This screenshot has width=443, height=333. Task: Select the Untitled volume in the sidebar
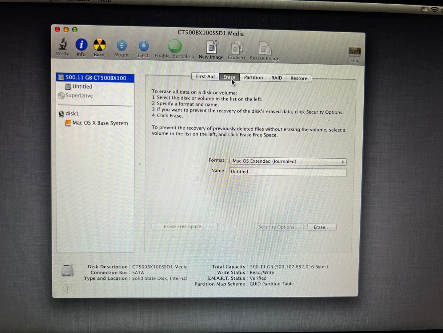pyautogui.click(x=82, y=87)
